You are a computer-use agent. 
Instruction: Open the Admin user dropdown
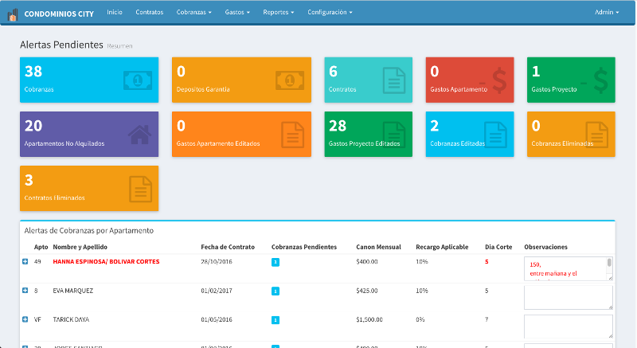(606, 13)
